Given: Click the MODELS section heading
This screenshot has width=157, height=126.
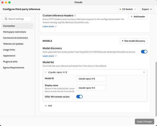Looking at the screenshot, I should [x=47, y=41].
